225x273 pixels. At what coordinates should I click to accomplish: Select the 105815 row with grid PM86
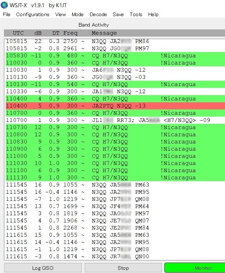point(115,42)
